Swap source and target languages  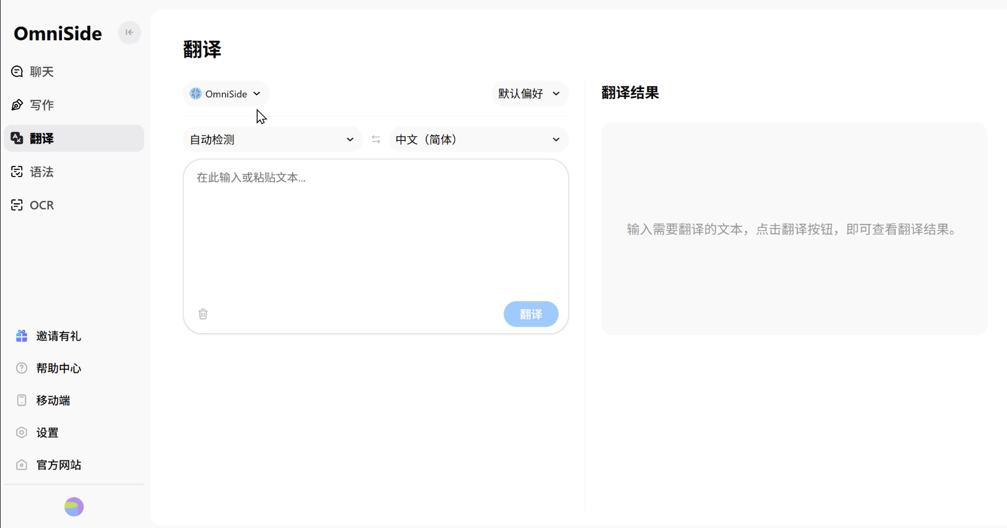[x=376, y=139]
